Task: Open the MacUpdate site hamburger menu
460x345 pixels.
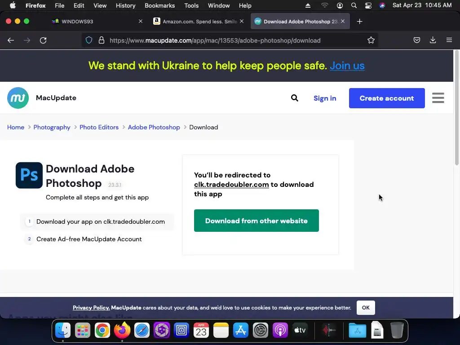Action: (438, 98)
